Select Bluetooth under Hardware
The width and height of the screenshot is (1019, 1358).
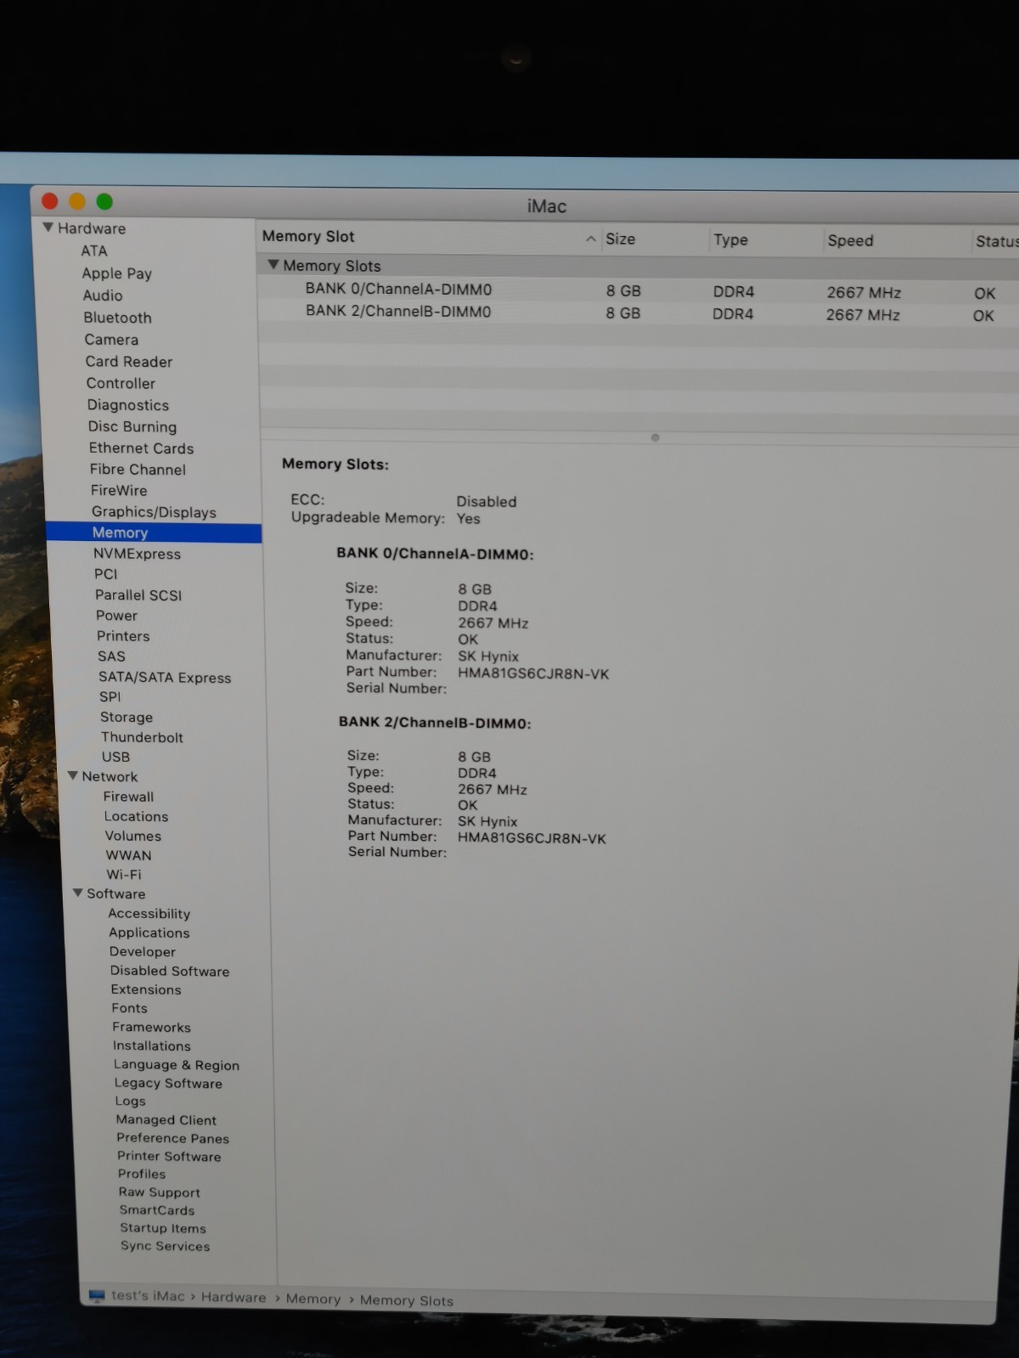point(117,318)
